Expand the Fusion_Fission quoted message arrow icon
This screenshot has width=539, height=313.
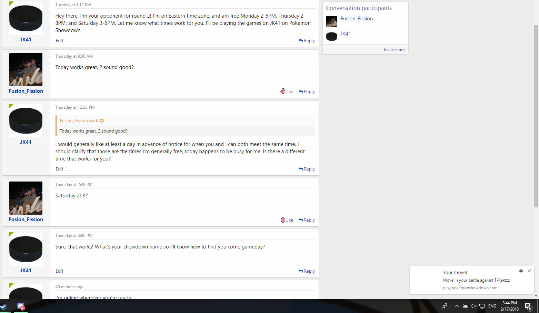coord(101,120)
